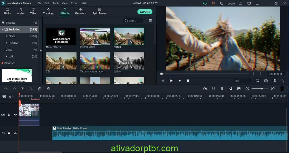
Task: Select the Utility category
Action: (19, 50)
